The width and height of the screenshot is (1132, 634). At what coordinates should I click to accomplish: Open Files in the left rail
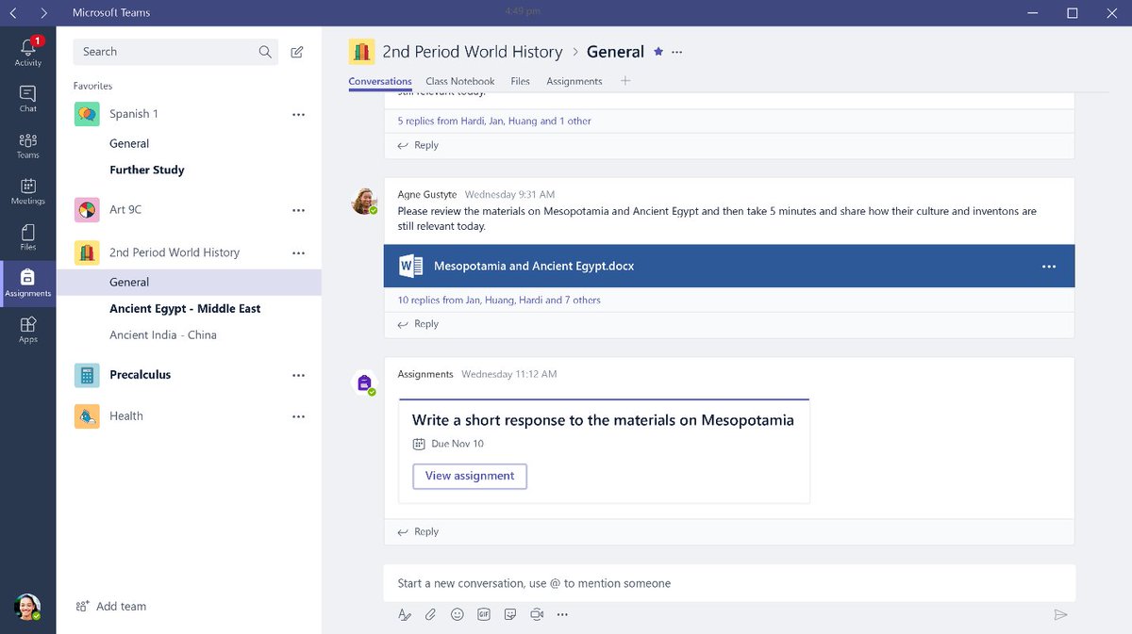(27, 237)
